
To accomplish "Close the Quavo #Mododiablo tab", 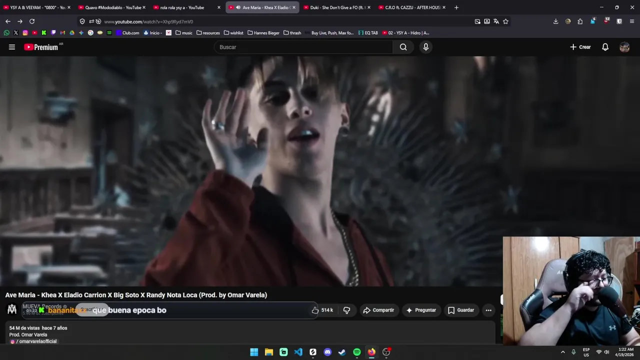I will coord(144,7).
